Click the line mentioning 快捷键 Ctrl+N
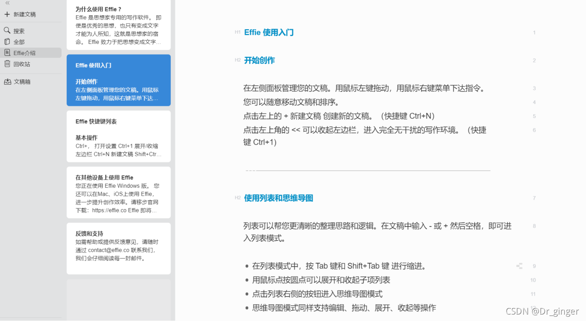This screenshot has height=321, width=586. tap(339, 116)
